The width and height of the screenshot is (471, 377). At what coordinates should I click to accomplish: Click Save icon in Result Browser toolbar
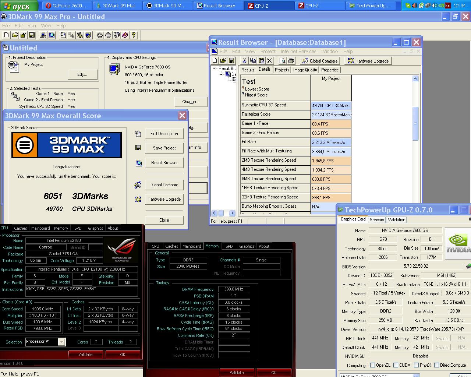(231, 61)
